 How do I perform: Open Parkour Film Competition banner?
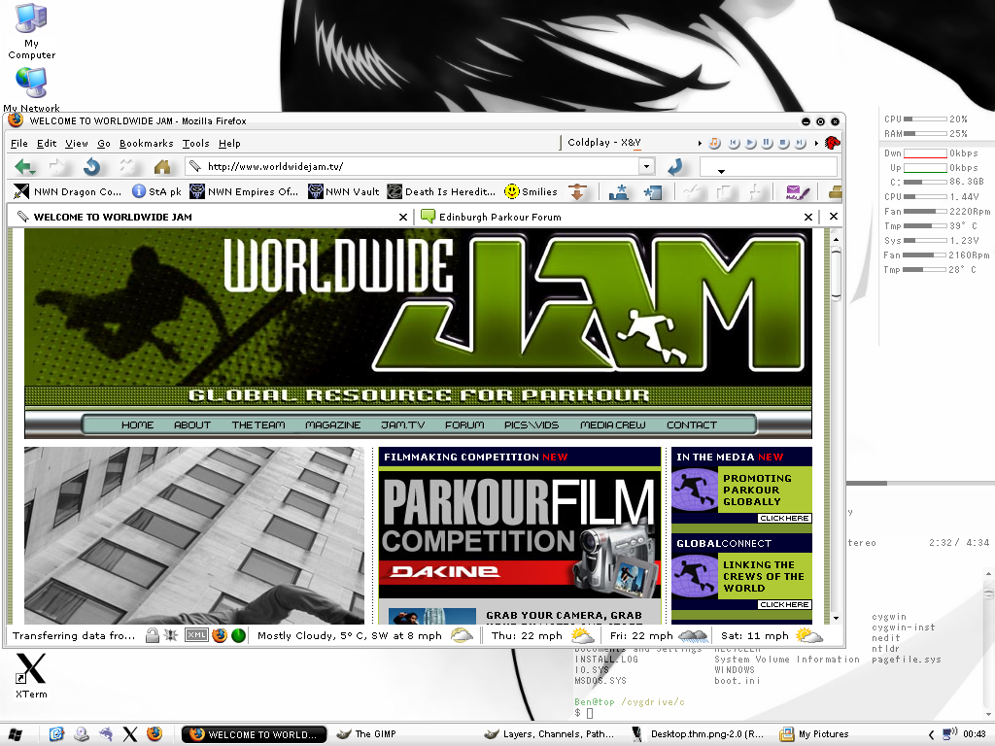click(520, 535)
